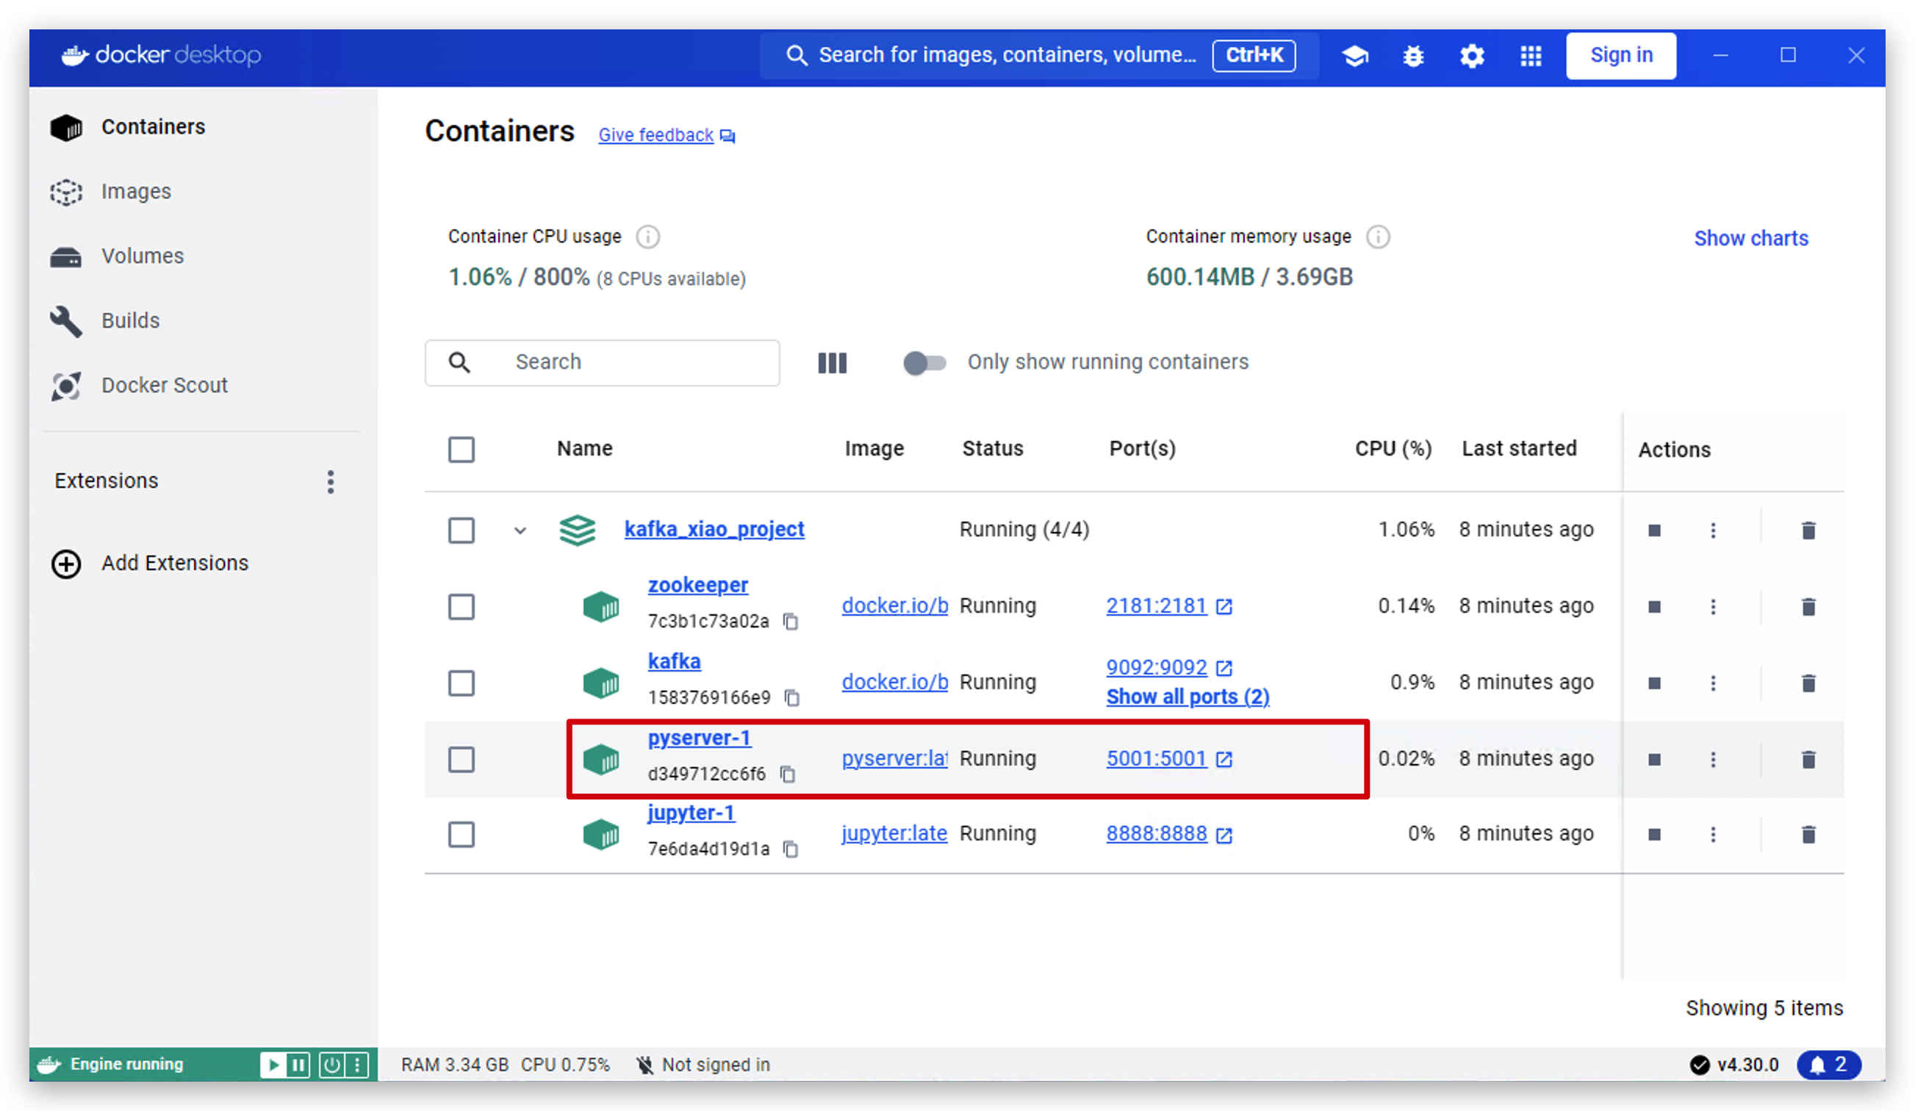Delete the kafka_xiao_project stack

[1808, 531]
